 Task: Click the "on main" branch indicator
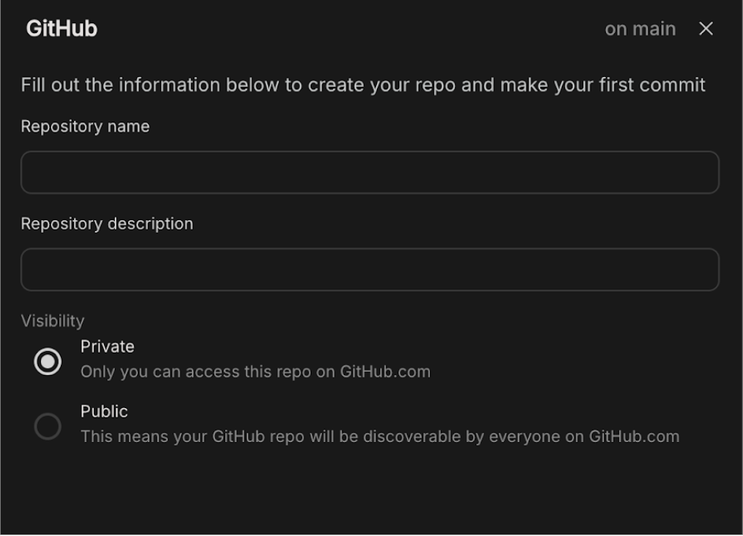point(640,29)
